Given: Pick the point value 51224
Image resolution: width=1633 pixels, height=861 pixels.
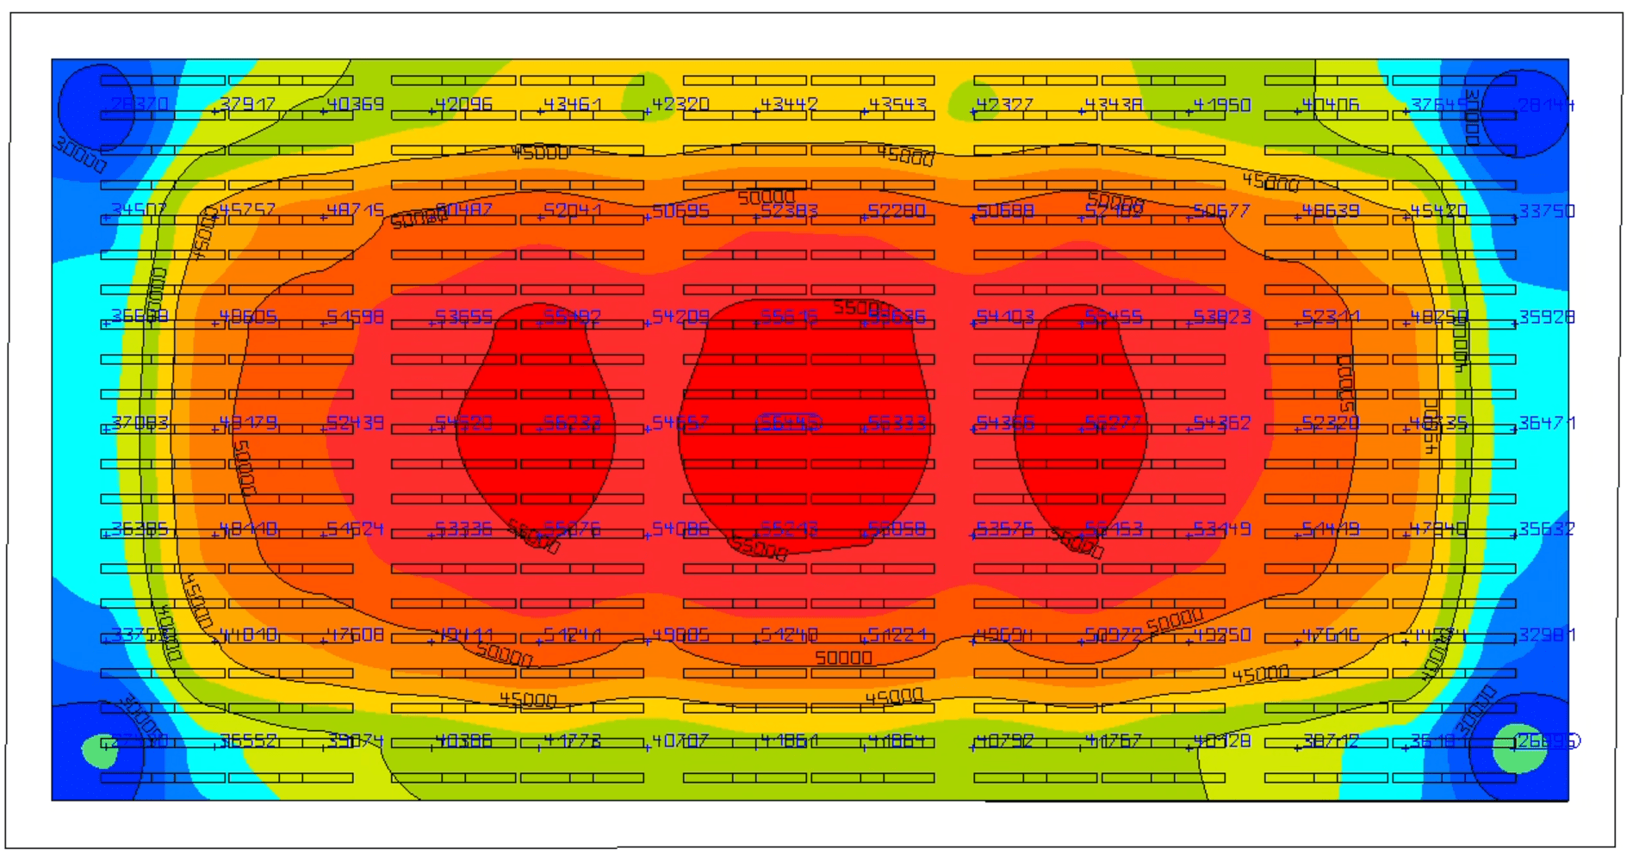Looking at the screenshot, I should [x=897, y=635].
